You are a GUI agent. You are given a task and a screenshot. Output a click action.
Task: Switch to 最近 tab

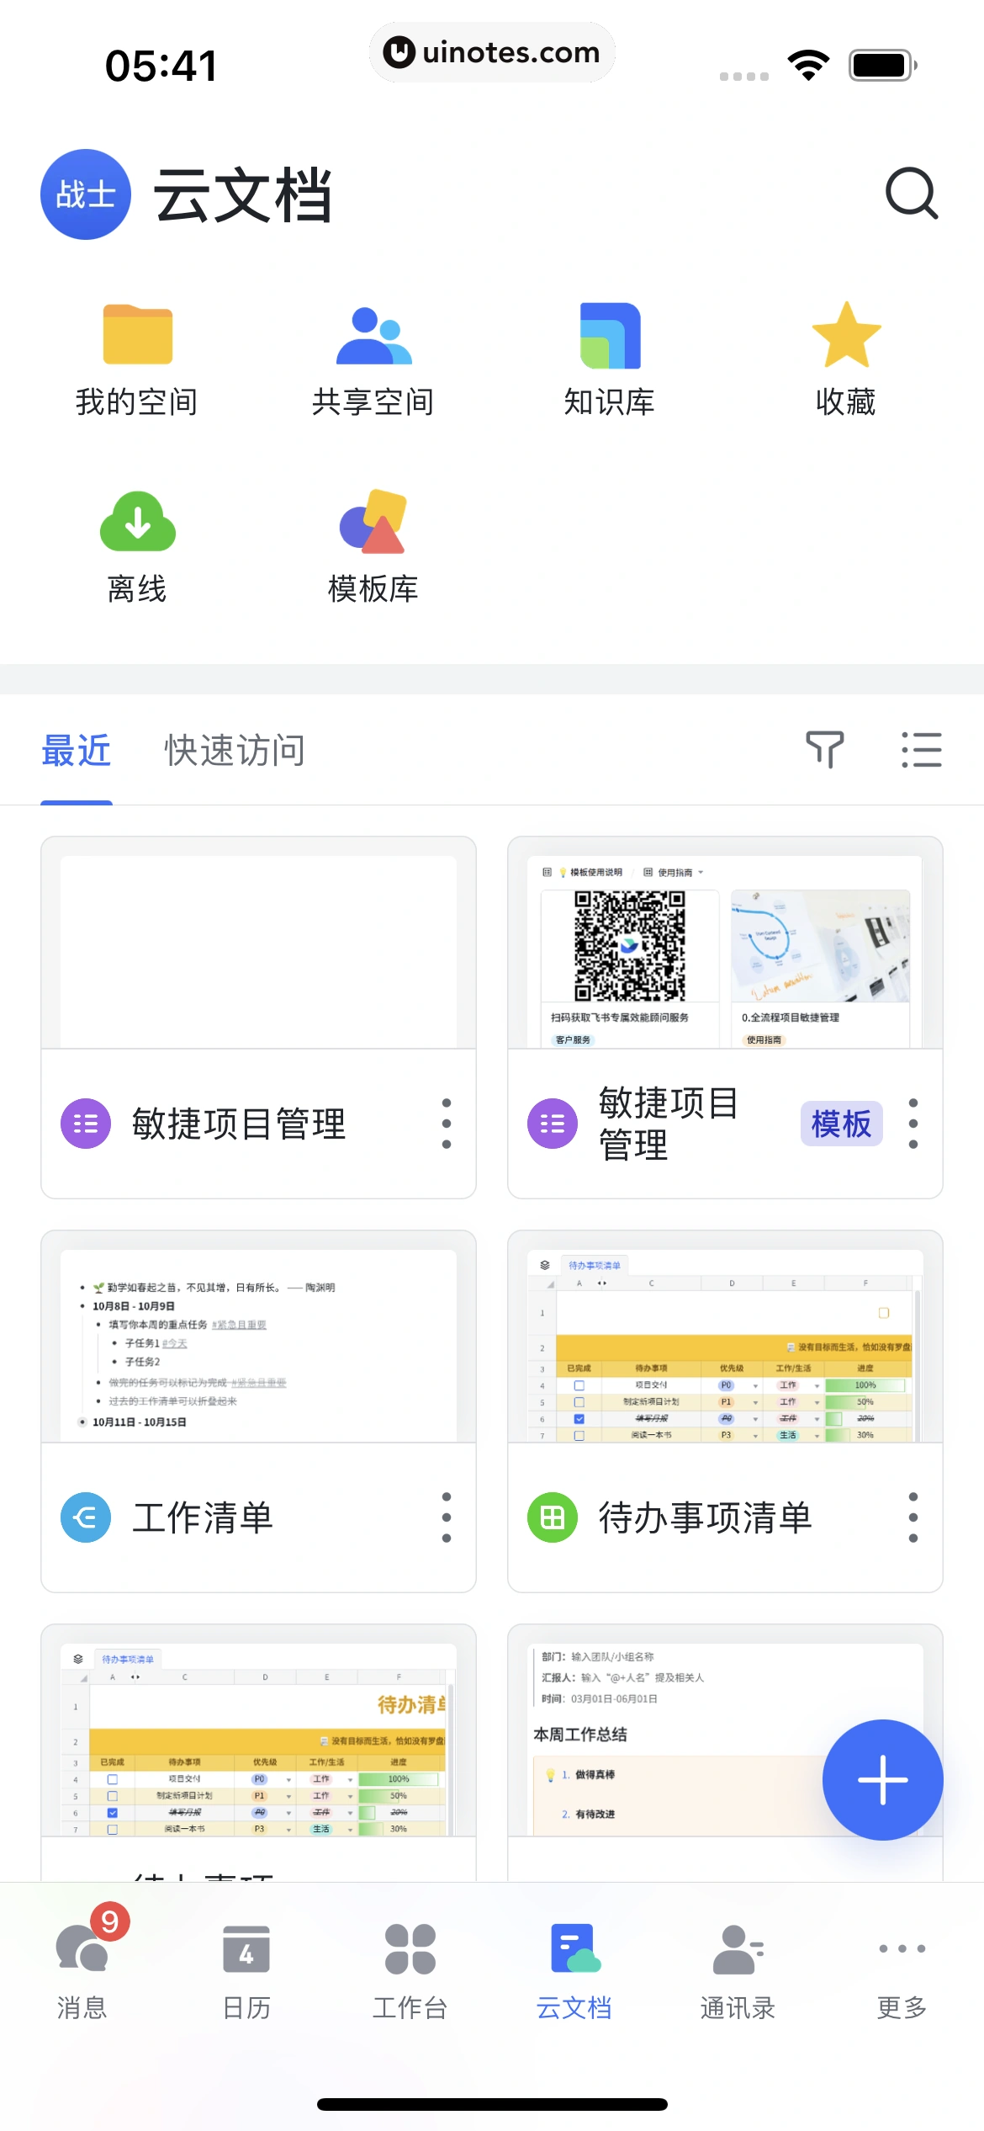(77, 750)
